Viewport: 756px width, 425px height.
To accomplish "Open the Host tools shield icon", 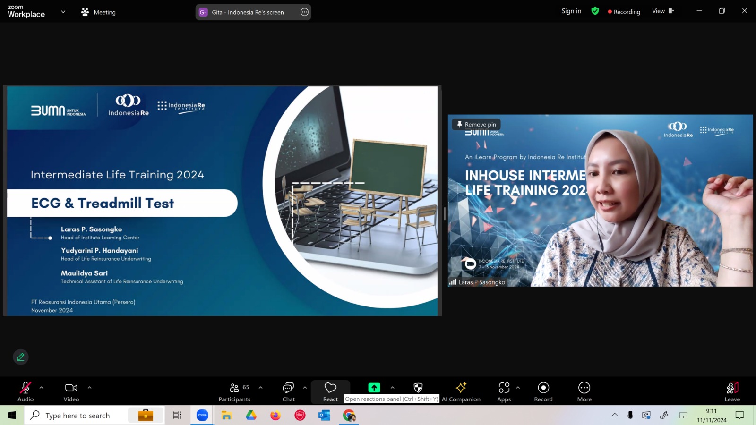I will [418, 388].
